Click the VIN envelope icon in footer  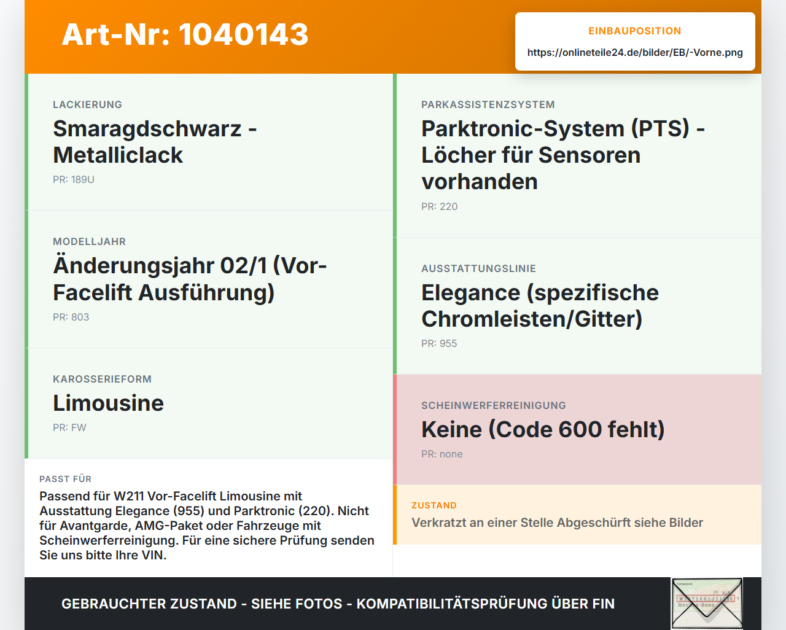(x=707, y=604)
